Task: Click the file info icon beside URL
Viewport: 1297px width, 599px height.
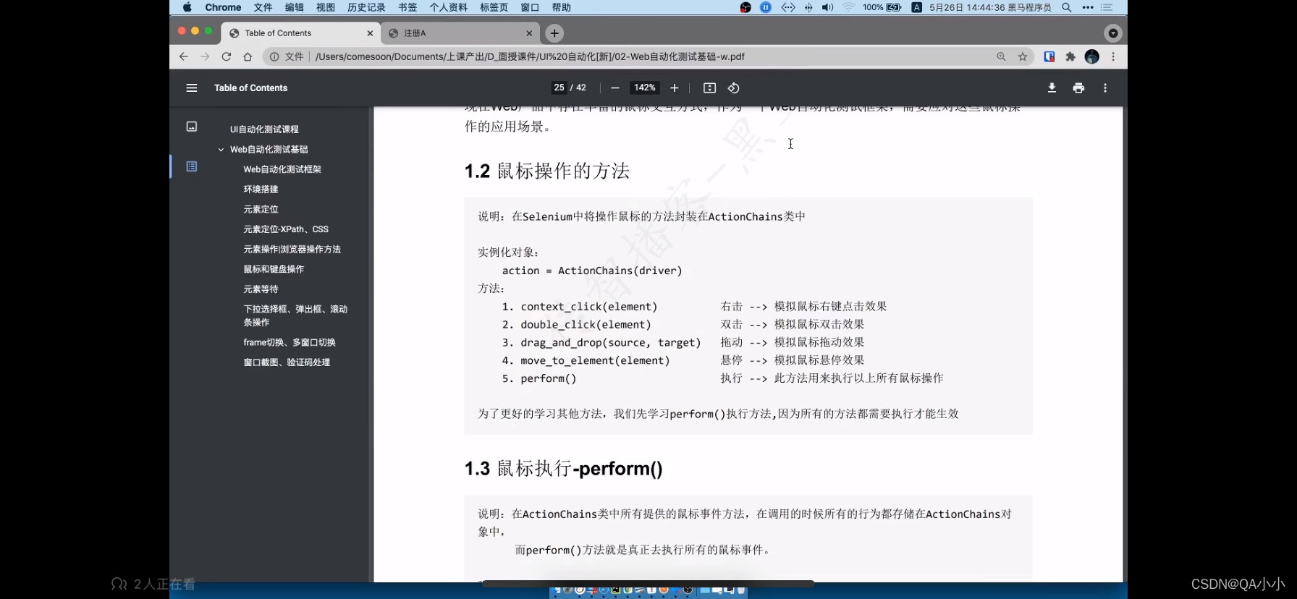Action: (x=274, y=56)
